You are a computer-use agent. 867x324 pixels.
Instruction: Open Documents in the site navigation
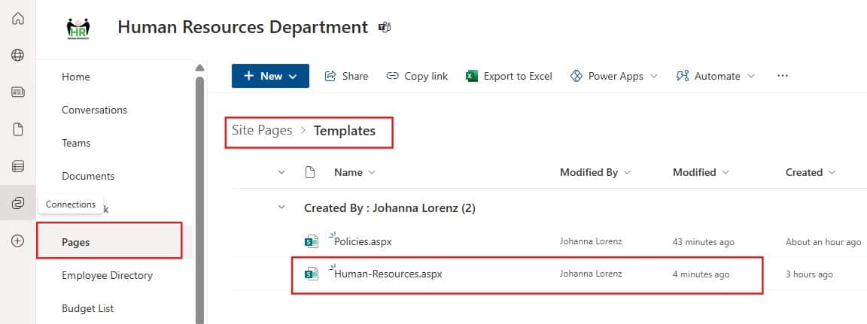click(89, 176)
